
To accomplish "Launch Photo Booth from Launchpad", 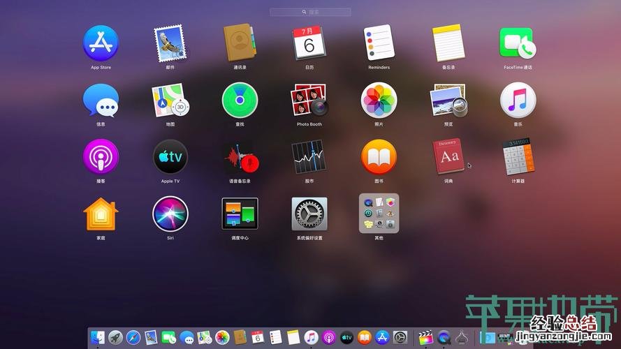I will (x=309, y=101).
